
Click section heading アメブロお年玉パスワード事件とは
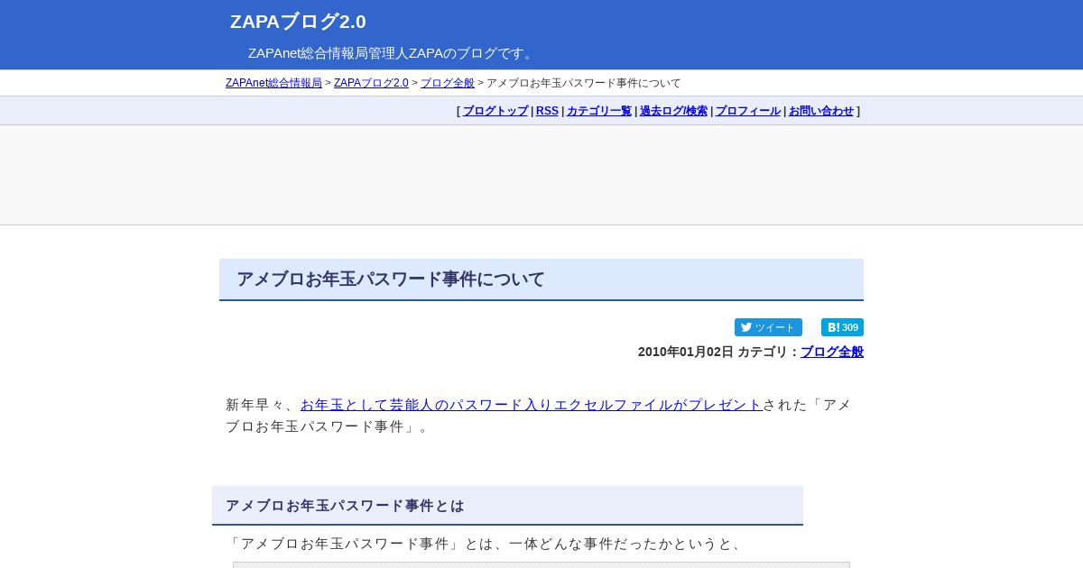coord(345,506)
